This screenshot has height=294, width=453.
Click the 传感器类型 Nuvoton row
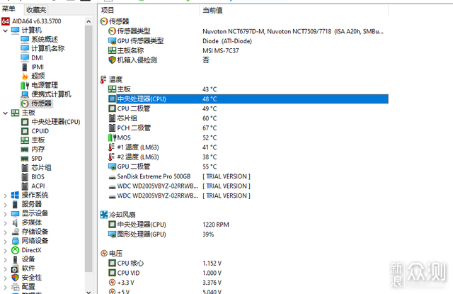[x=248, y=31]
